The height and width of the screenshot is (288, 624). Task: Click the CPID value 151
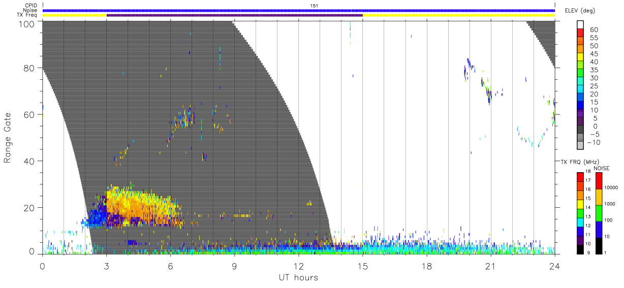(314, 6)
